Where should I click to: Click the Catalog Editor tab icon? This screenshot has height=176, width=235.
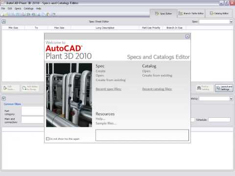click(x=211, y=14)
